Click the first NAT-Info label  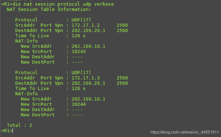click(26, 41)
